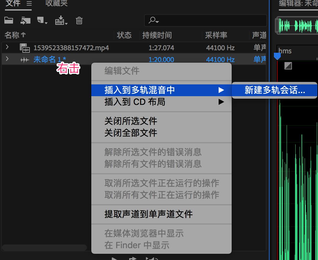Viewport: 318px width, 260px height.
Task: Click the Import File icon in the toolbar
Action: click(25, 20)
